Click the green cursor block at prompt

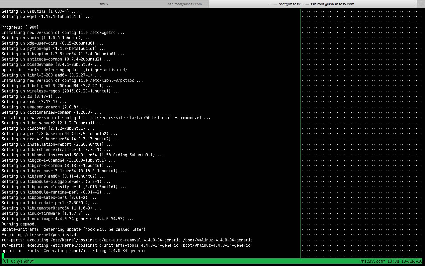pos(3,256)
